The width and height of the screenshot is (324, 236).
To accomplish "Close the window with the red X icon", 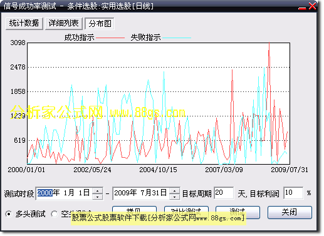I will point(312,6).
